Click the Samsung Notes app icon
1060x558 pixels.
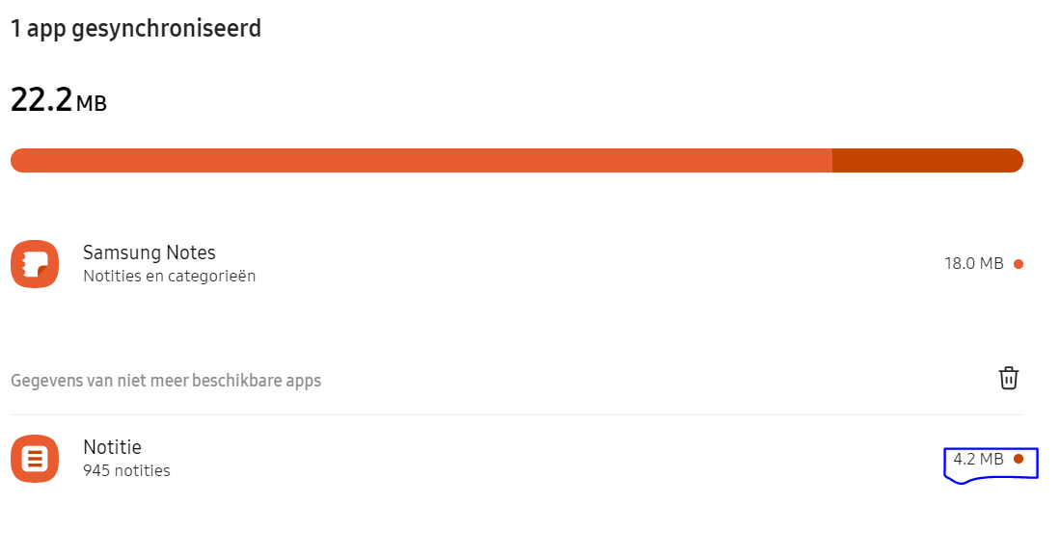tap(35, 264)
